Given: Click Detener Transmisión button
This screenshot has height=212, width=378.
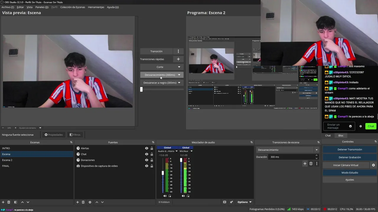Looking at the screenshot, I should coord(350,150).
